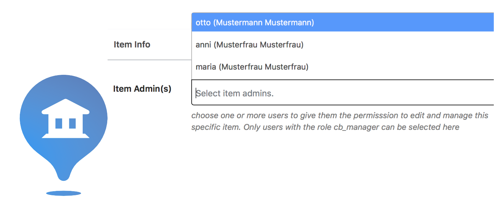This screenshot has width=494, height=208.
Task: Select the otto (Mustermann Mustermann) option
Action: point(343,22)
